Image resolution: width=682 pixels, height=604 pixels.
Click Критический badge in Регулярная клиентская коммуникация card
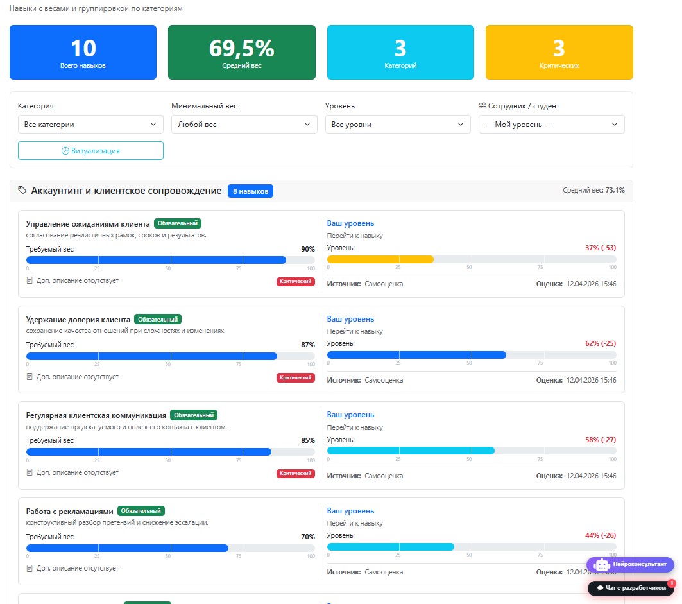pyautogui.click(x=296, y=474)
